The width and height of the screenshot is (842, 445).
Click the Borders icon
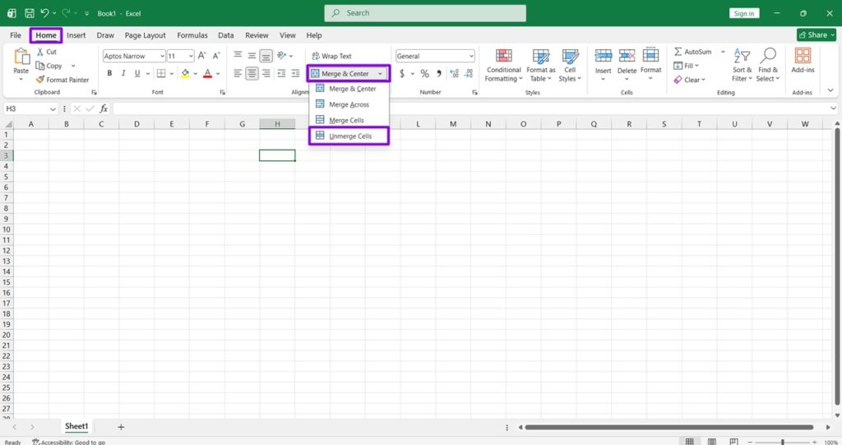[x=161, y=73]
